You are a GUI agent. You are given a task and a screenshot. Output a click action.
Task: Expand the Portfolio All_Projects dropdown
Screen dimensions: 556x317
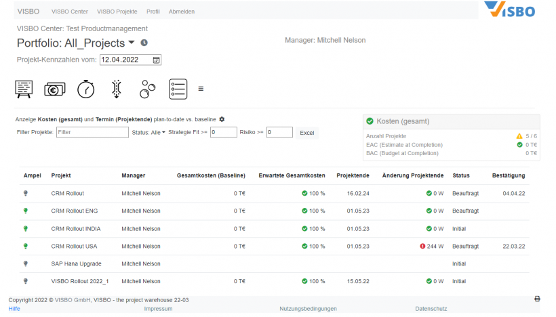132,43
